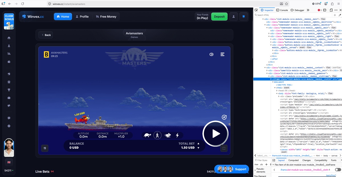
Task: Reload the page in browser
Action: coord(23,4)
